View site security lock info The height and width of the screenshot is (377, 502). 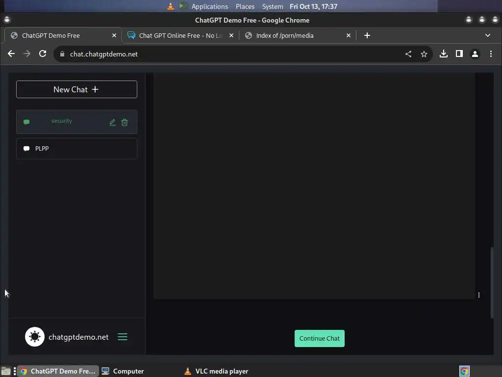click(x=62, y=54)
